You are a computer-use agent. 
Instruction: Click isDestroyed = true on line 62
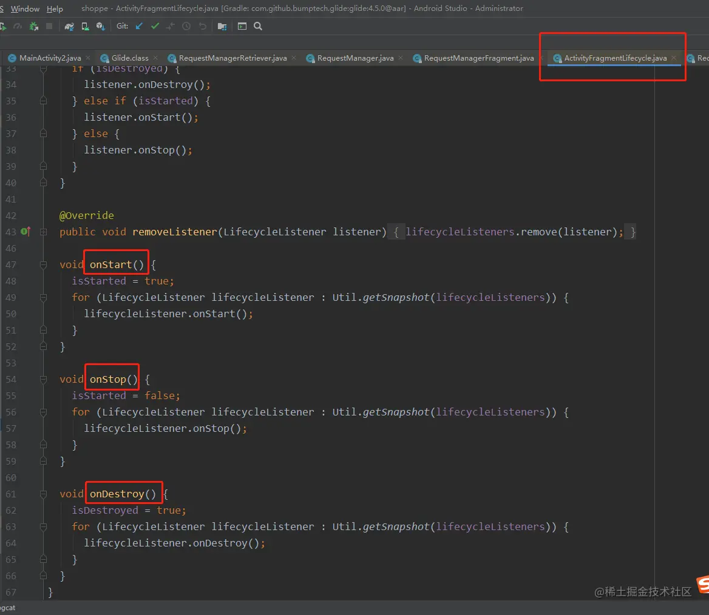pyautogui.click(x=129, y=510)
